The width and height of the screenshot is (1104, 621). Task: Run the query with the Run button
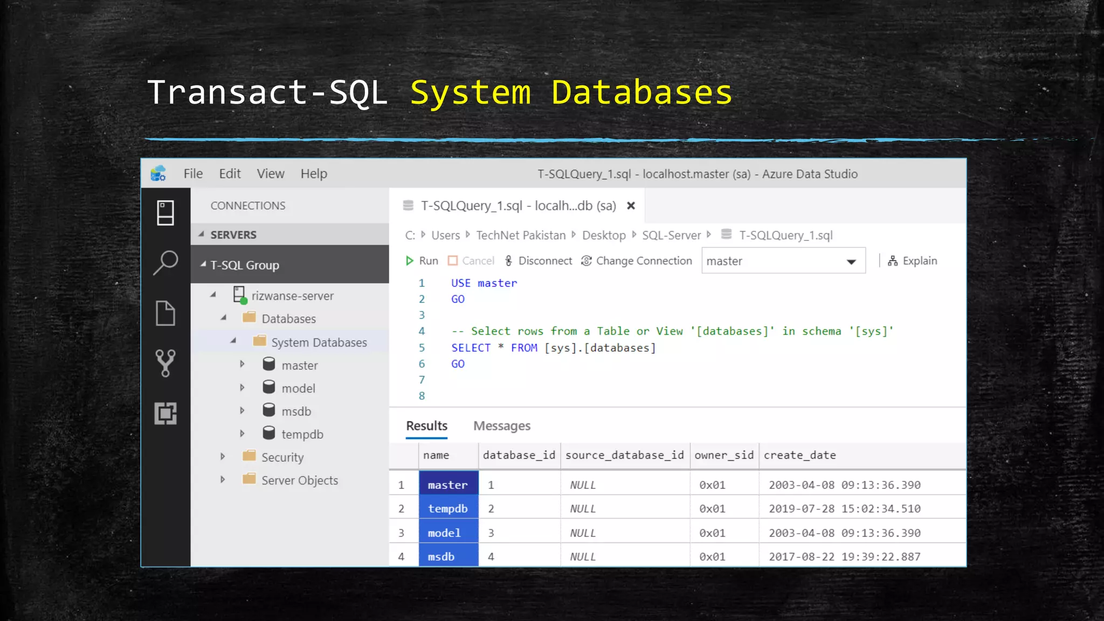coord(422,261)
